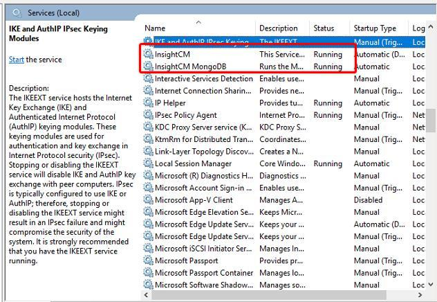Select the Local Session Manager name
Viewport: 437px width, 302px height.
193,163
